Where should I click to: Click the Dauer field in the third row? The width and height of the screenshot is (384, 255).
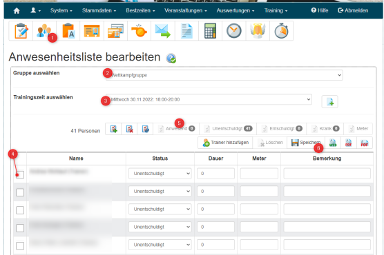[215, 210]
